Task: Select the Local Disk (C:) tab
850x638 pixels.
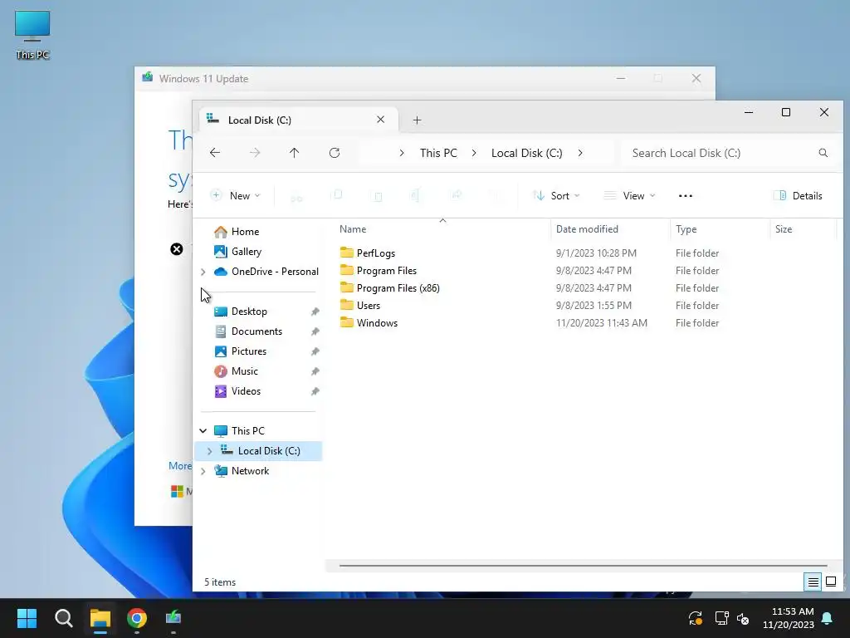Action: [x=298, y=120]
